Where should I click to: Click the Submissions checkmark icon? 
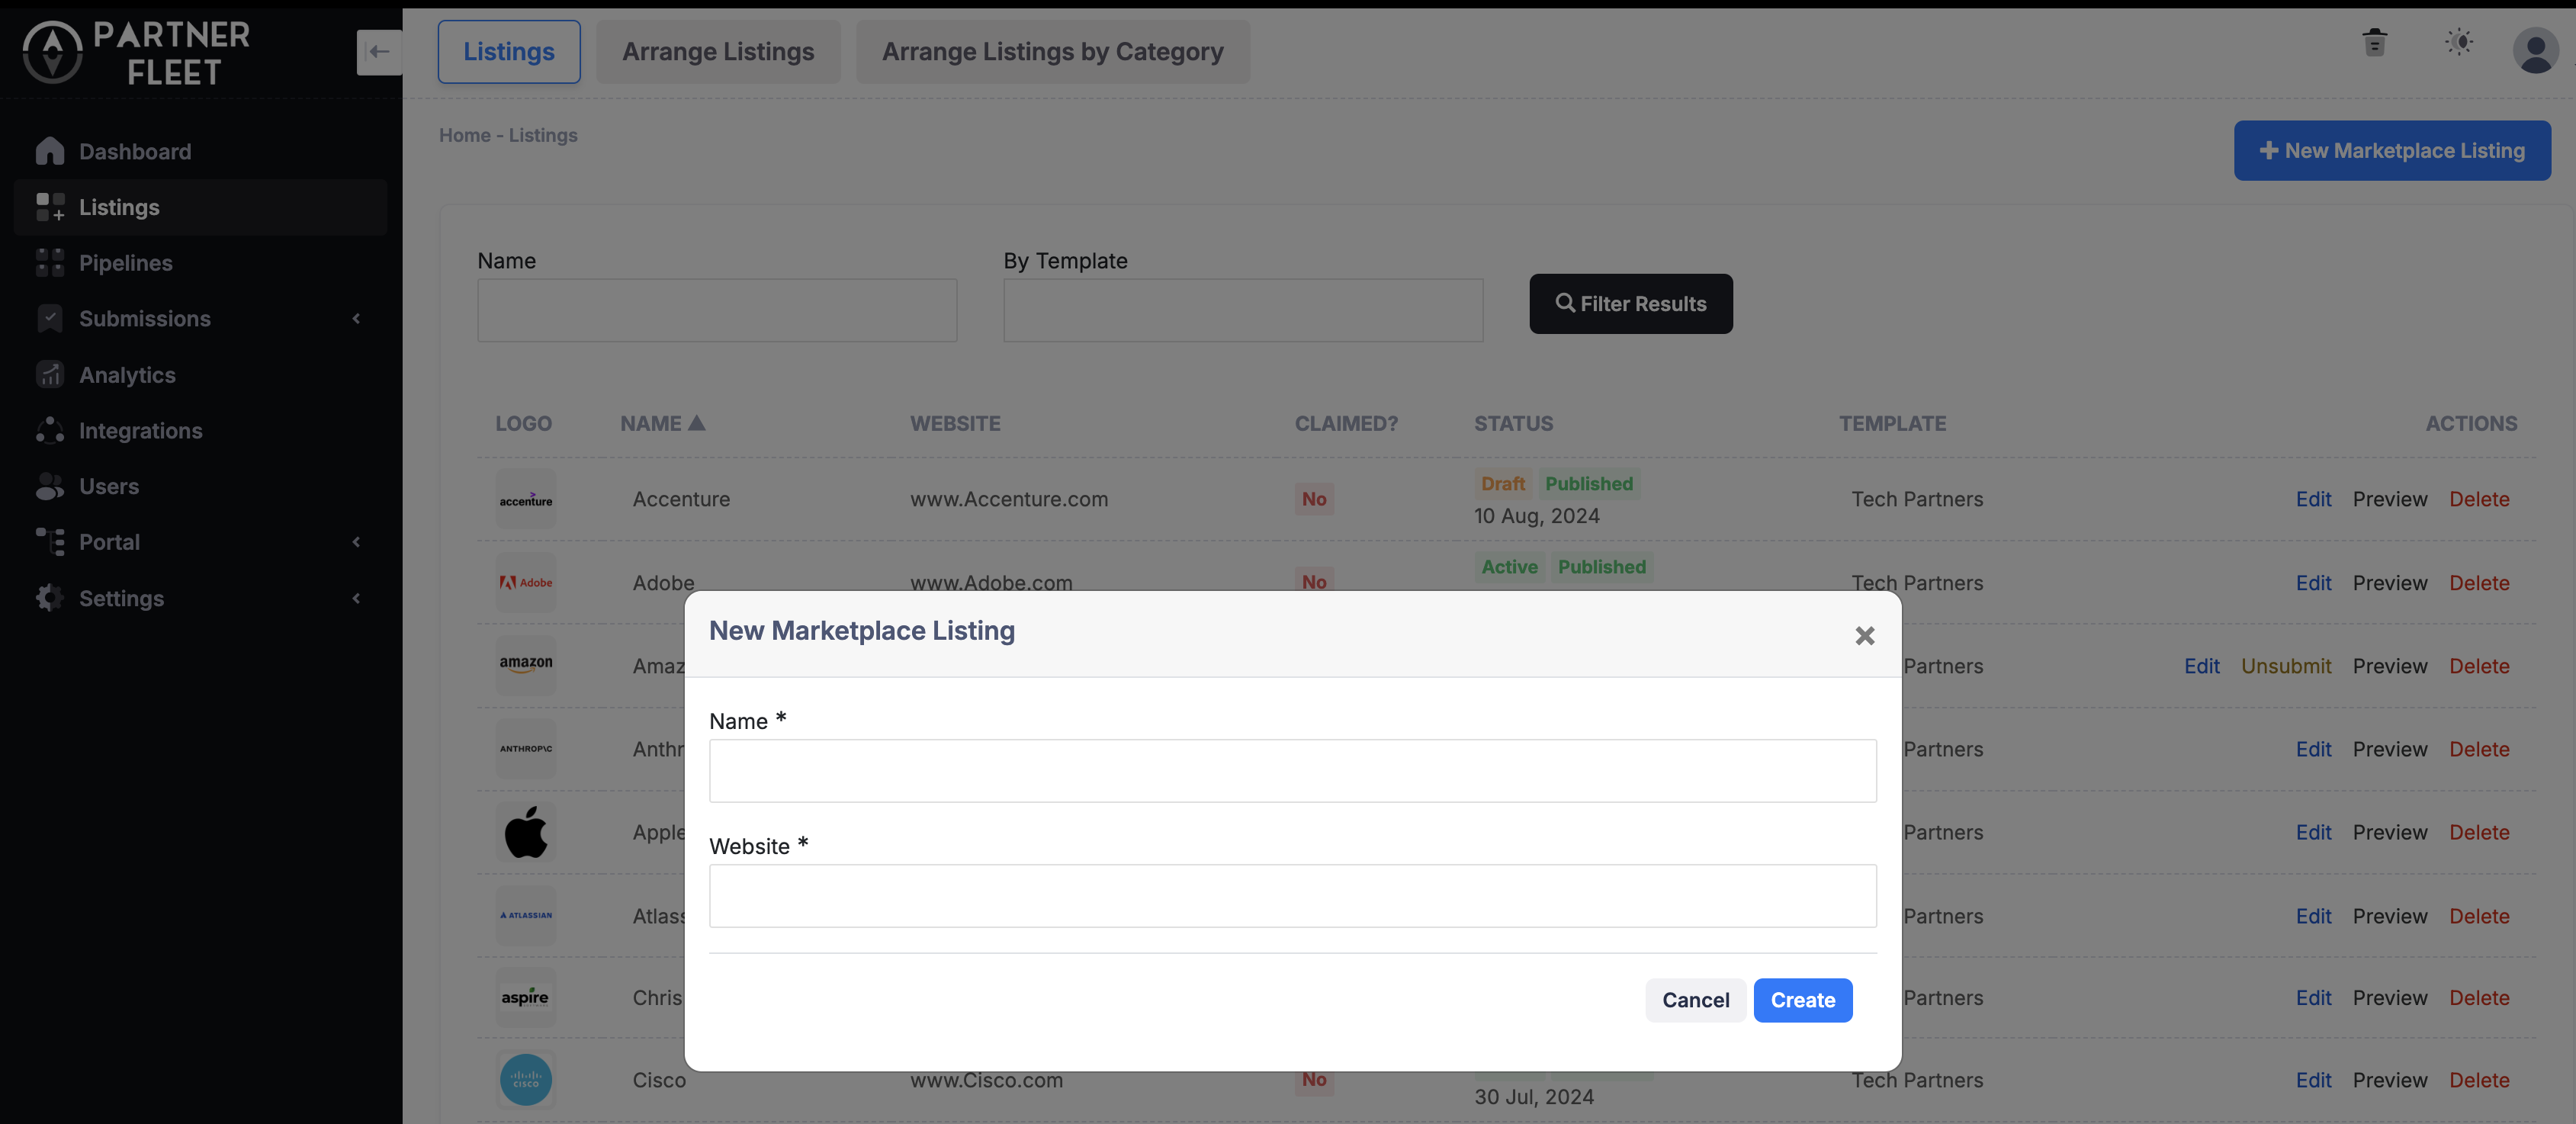(x=50, y=318)
